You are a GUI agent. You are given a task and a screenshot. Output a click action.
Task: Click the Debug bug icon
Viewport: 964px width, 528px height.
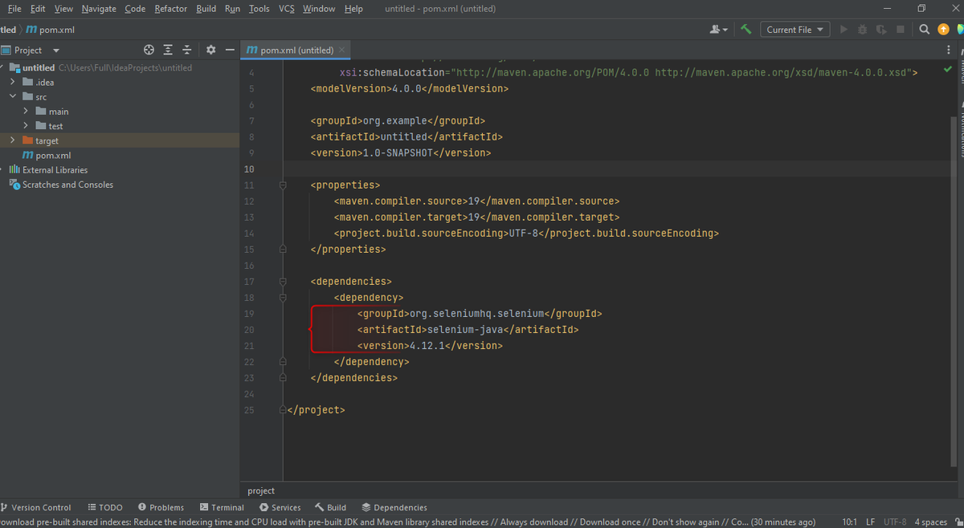pyautogui.click(x=862, y=30)
